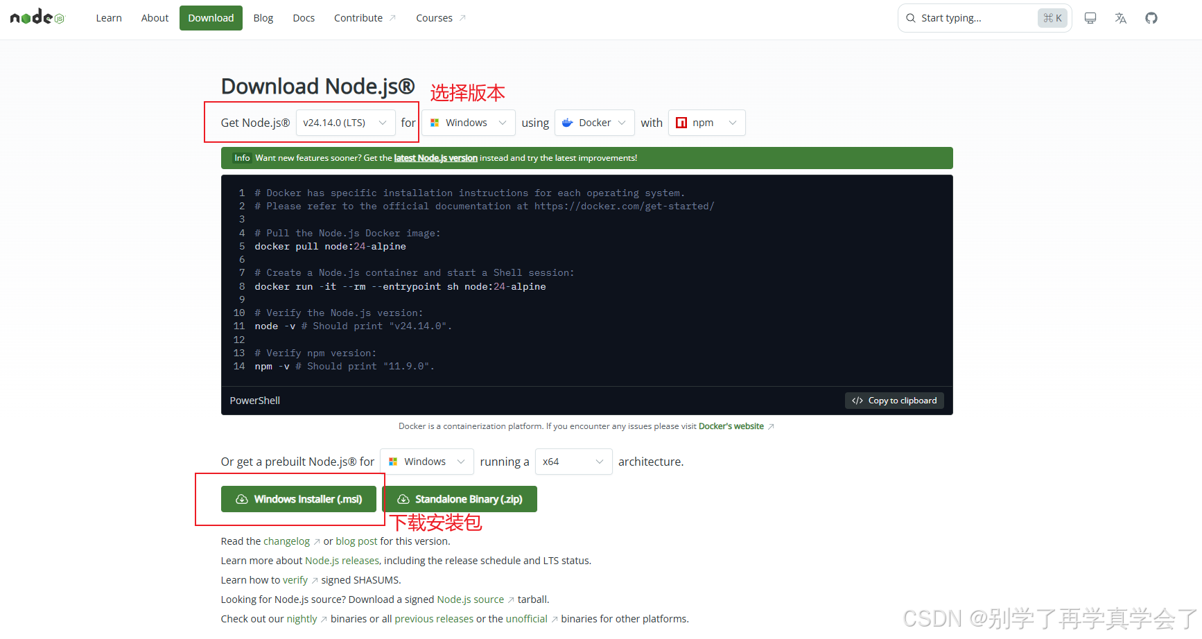Open the Docs menu item
Screen dimensions: 1202x639
point(304,18)
